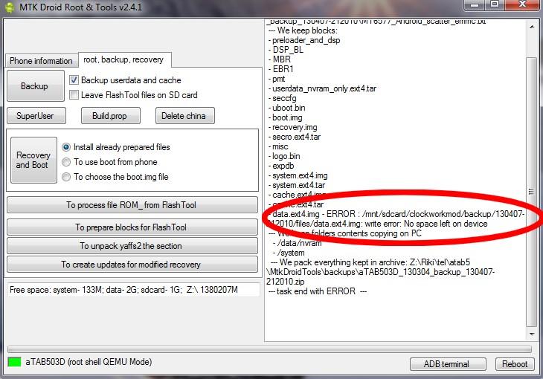The width and height of the screenshot is (543, 379).
Task: Click the 'EBR1' log entry
Action: point(283,69)
